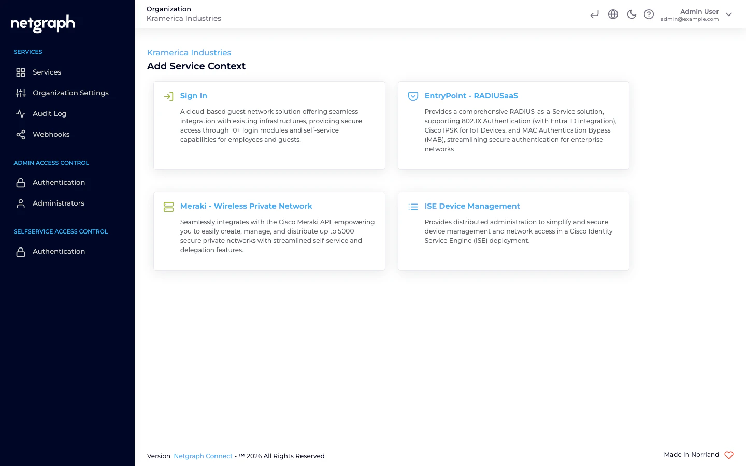Click the globe language icon

[613, 14]
